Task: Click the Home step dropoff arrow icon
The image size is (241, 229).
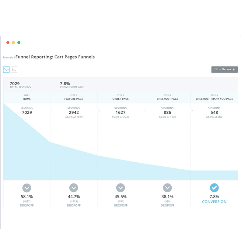Action: (27, 188)
